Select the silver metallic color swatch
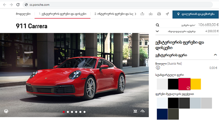The height and width of the screenshot is (136, 219). pos(207,103)
